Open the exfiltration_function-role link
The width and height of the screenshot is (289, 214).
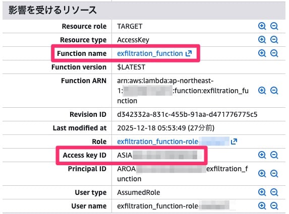[x=157, y=141]
